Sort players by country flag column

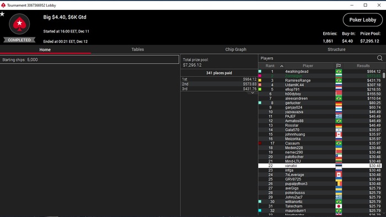tap(339, 66)
